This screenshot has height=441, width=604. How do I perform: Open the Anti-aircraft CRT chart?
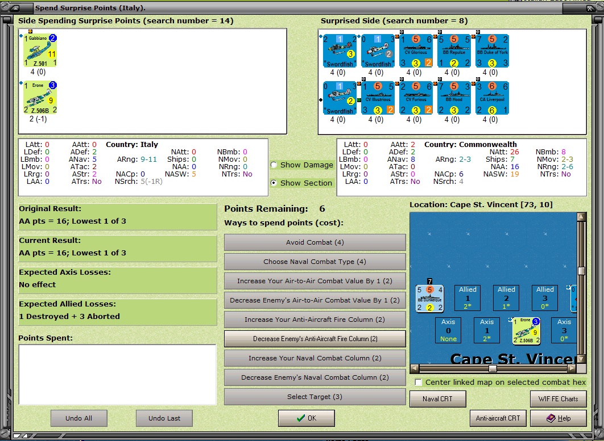click(498, 418)
